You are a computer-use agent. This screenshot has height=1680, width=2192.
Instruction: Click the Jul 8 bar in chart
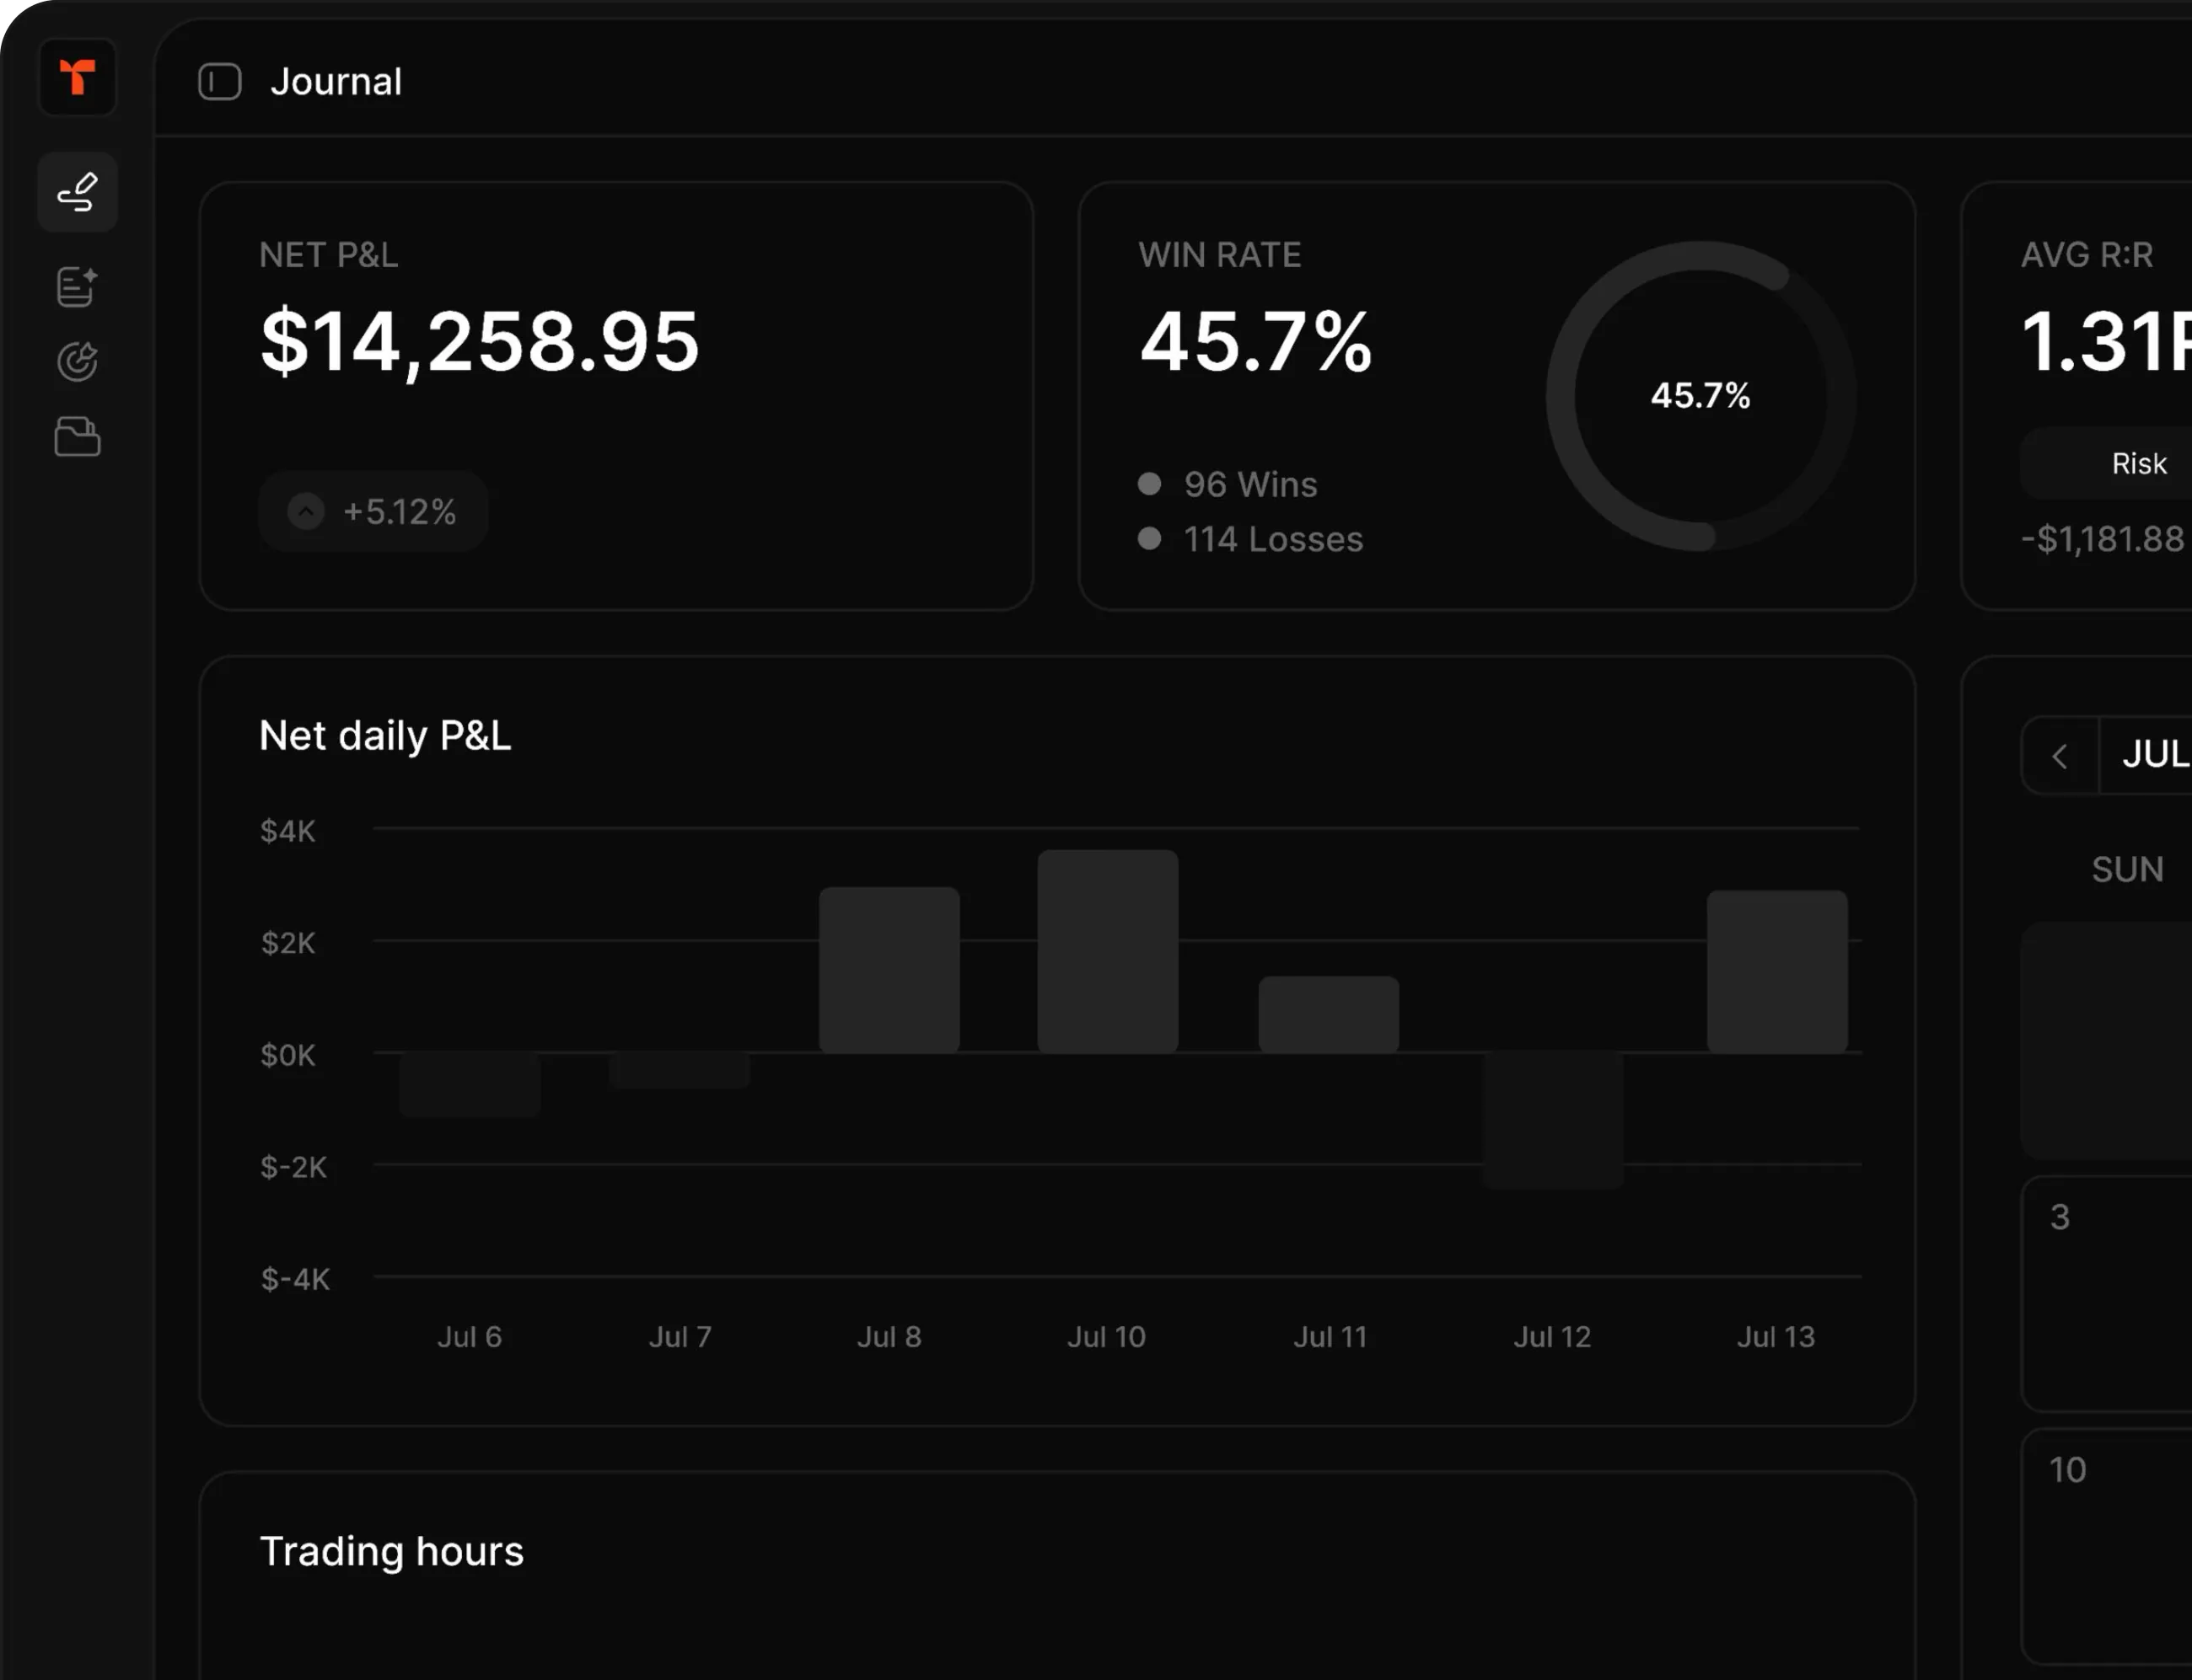pos(889,970)
